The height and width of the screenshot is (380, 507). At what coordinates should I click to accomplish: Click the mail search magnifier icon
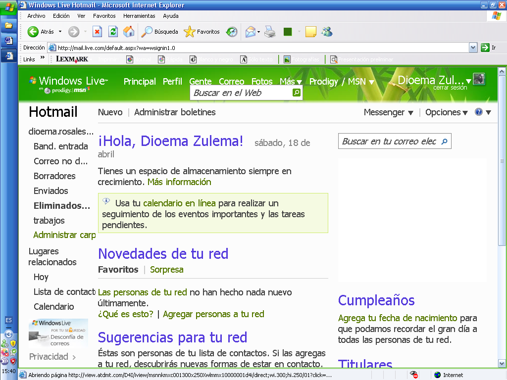click(x=445, y=141)
